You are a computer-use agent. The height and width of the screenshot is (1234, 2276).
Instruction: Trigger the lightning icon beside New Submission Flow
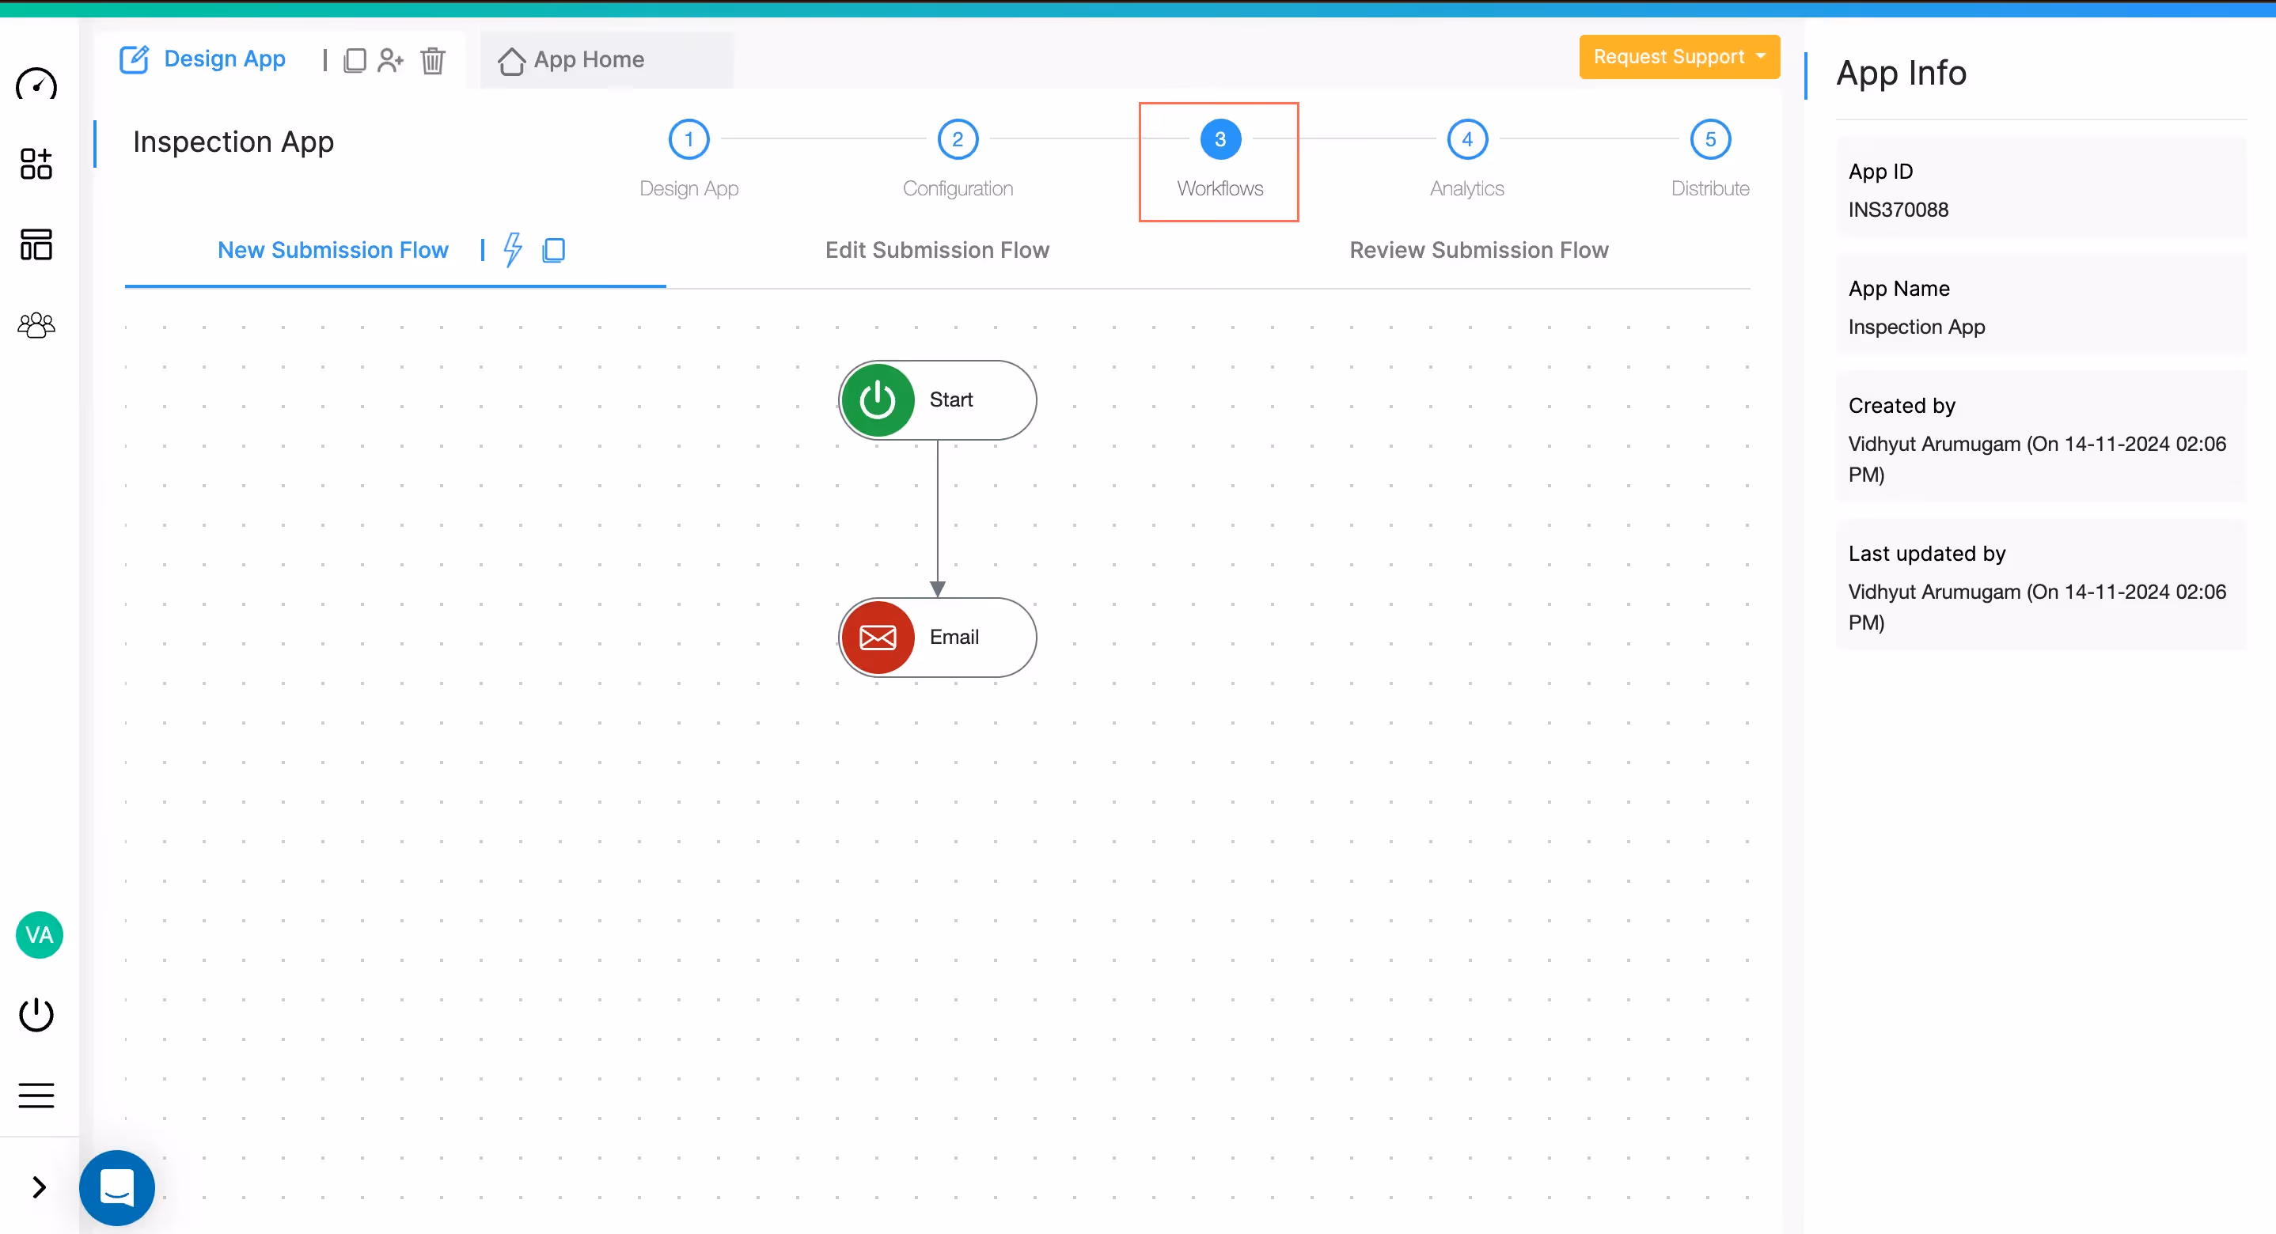(x=513, y=250)
